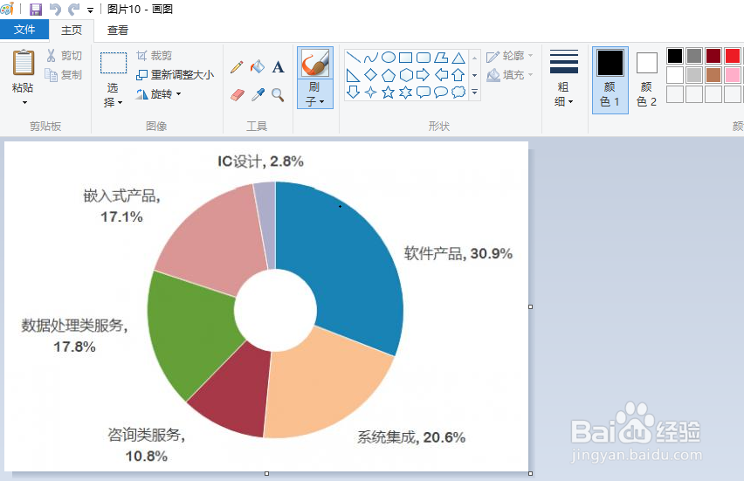Click the brush tool icon
The width and height of the screenshot is (744, 481).
(x=315, y=63)
